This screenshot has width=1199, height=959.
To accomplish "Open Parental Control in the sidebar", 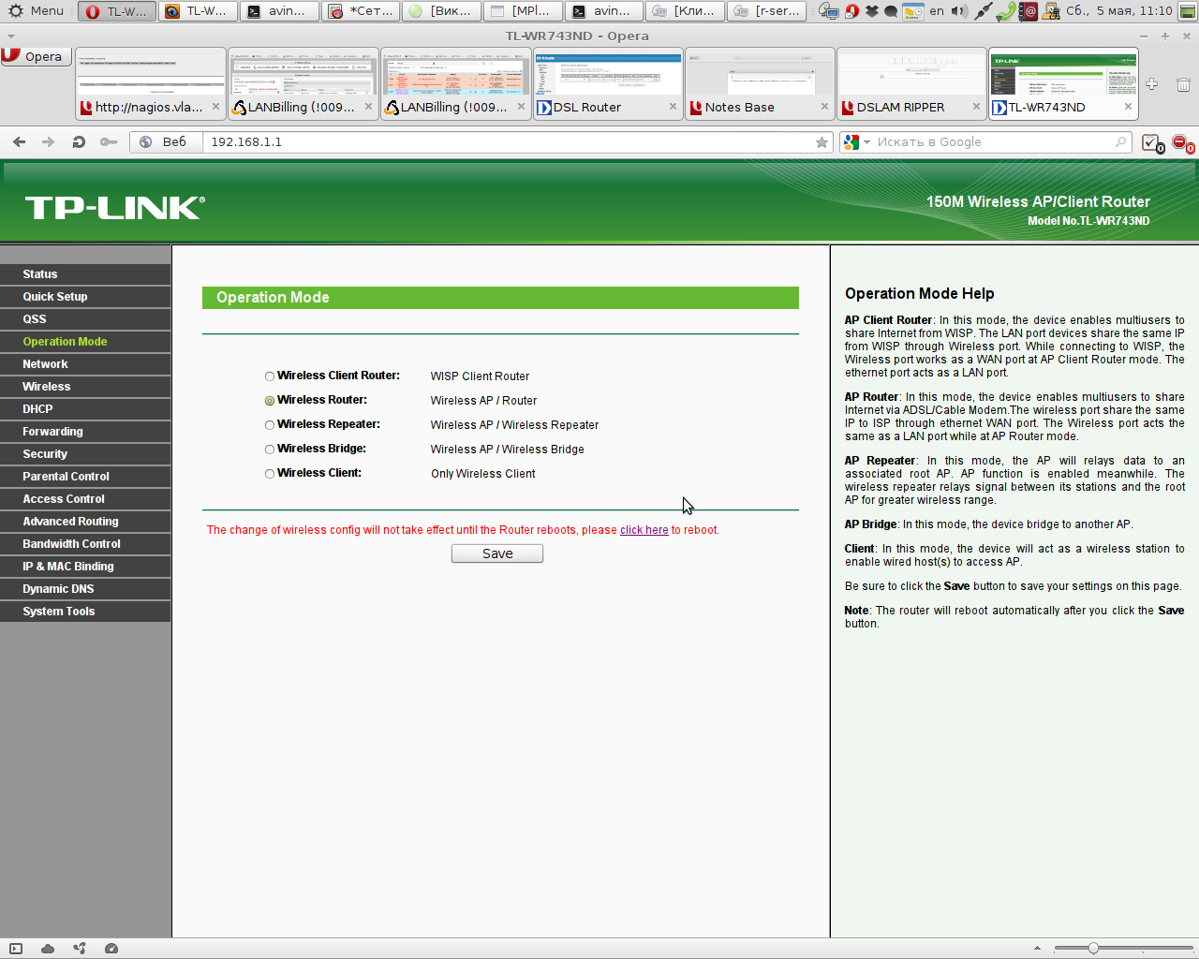I will tap(85, 477).
